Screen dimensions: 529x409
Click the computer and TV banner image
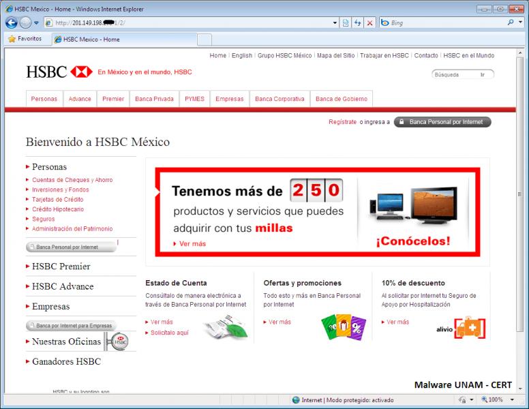coord(413,205)
